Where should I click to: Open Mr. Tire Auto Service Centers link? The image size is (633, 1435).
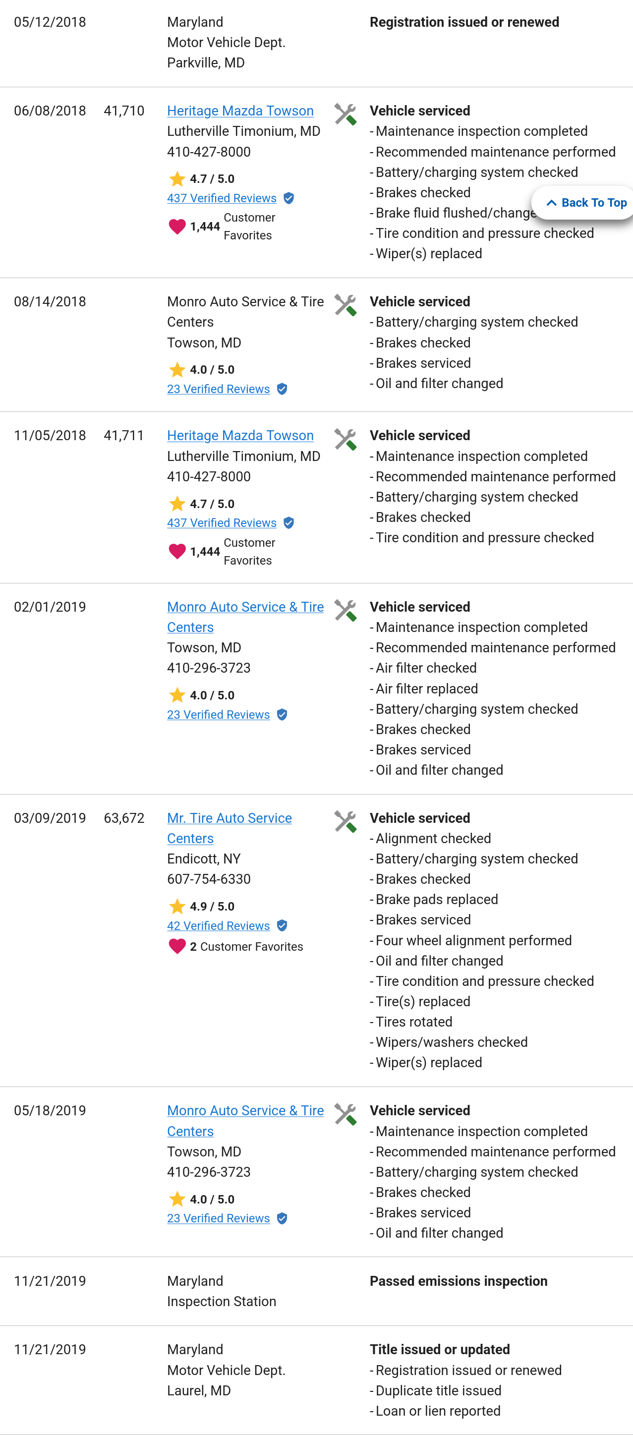click(x=229, y=818)
